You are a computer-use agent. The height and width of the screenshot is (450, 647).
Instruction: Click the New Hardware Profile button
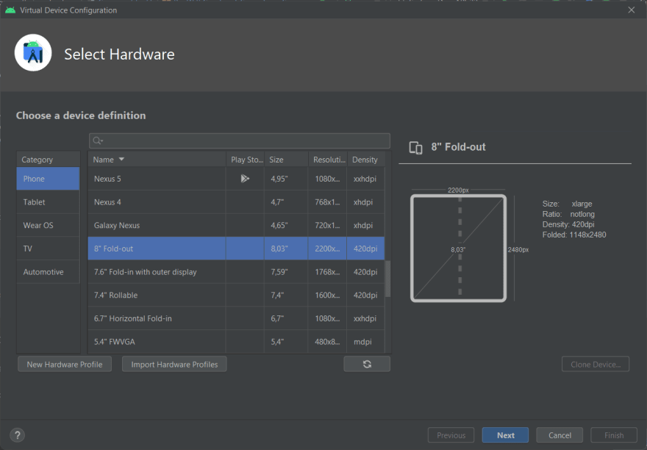click(x=65, y=364)
